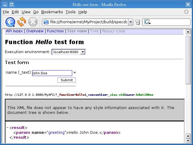Open the Execution environment dropdown

pyautogui.click(x=68, y=52)
